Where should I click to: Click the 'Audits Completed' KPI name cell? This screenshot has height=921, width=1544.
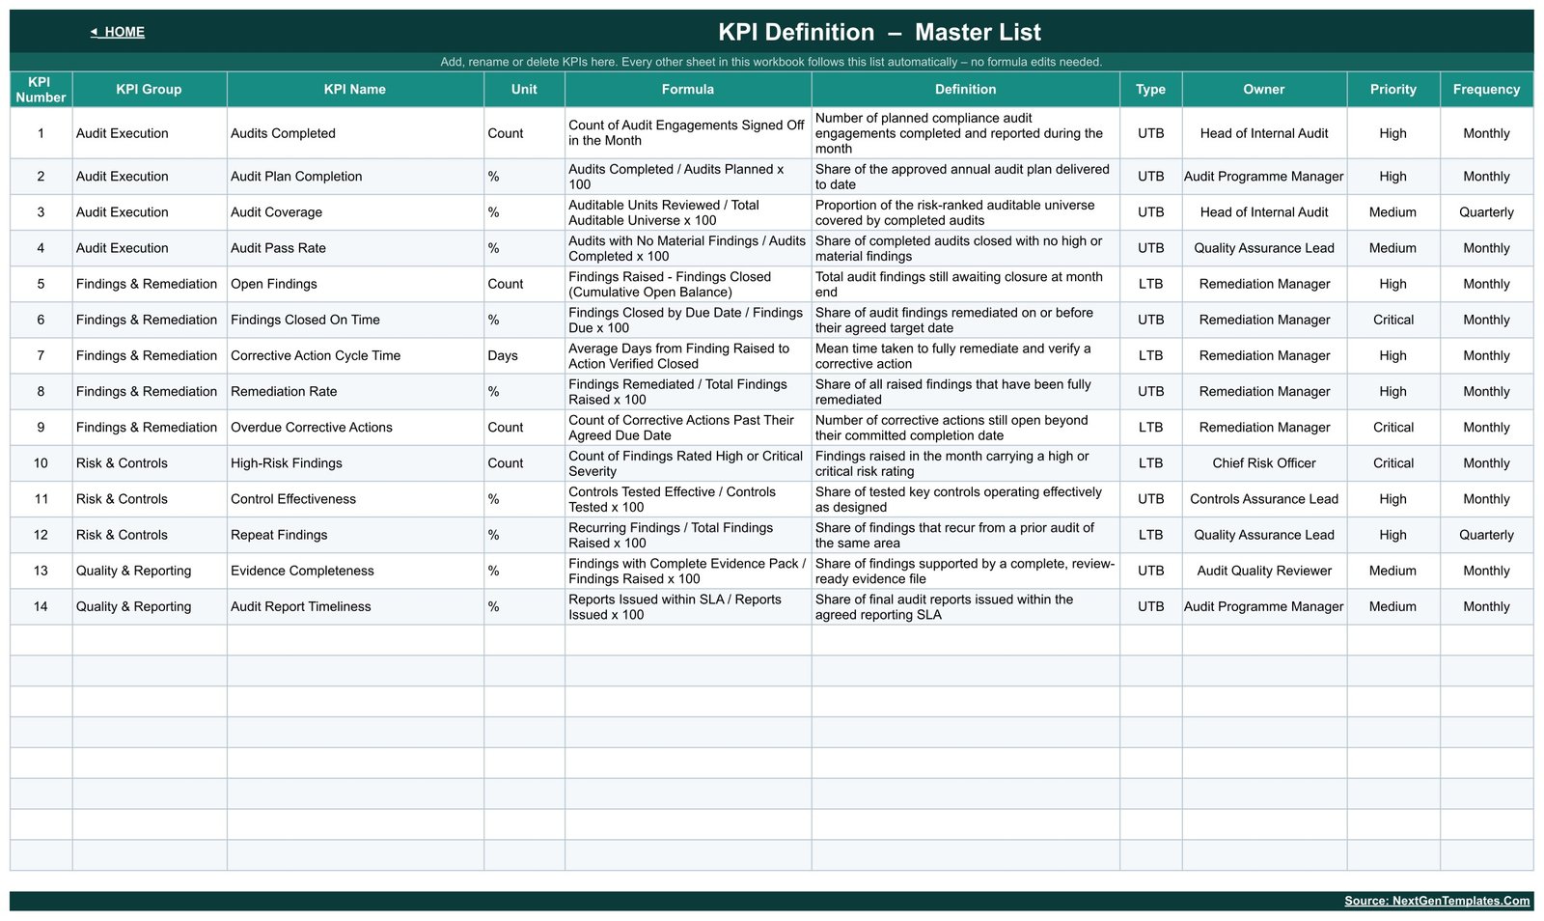tap(355, 133)
